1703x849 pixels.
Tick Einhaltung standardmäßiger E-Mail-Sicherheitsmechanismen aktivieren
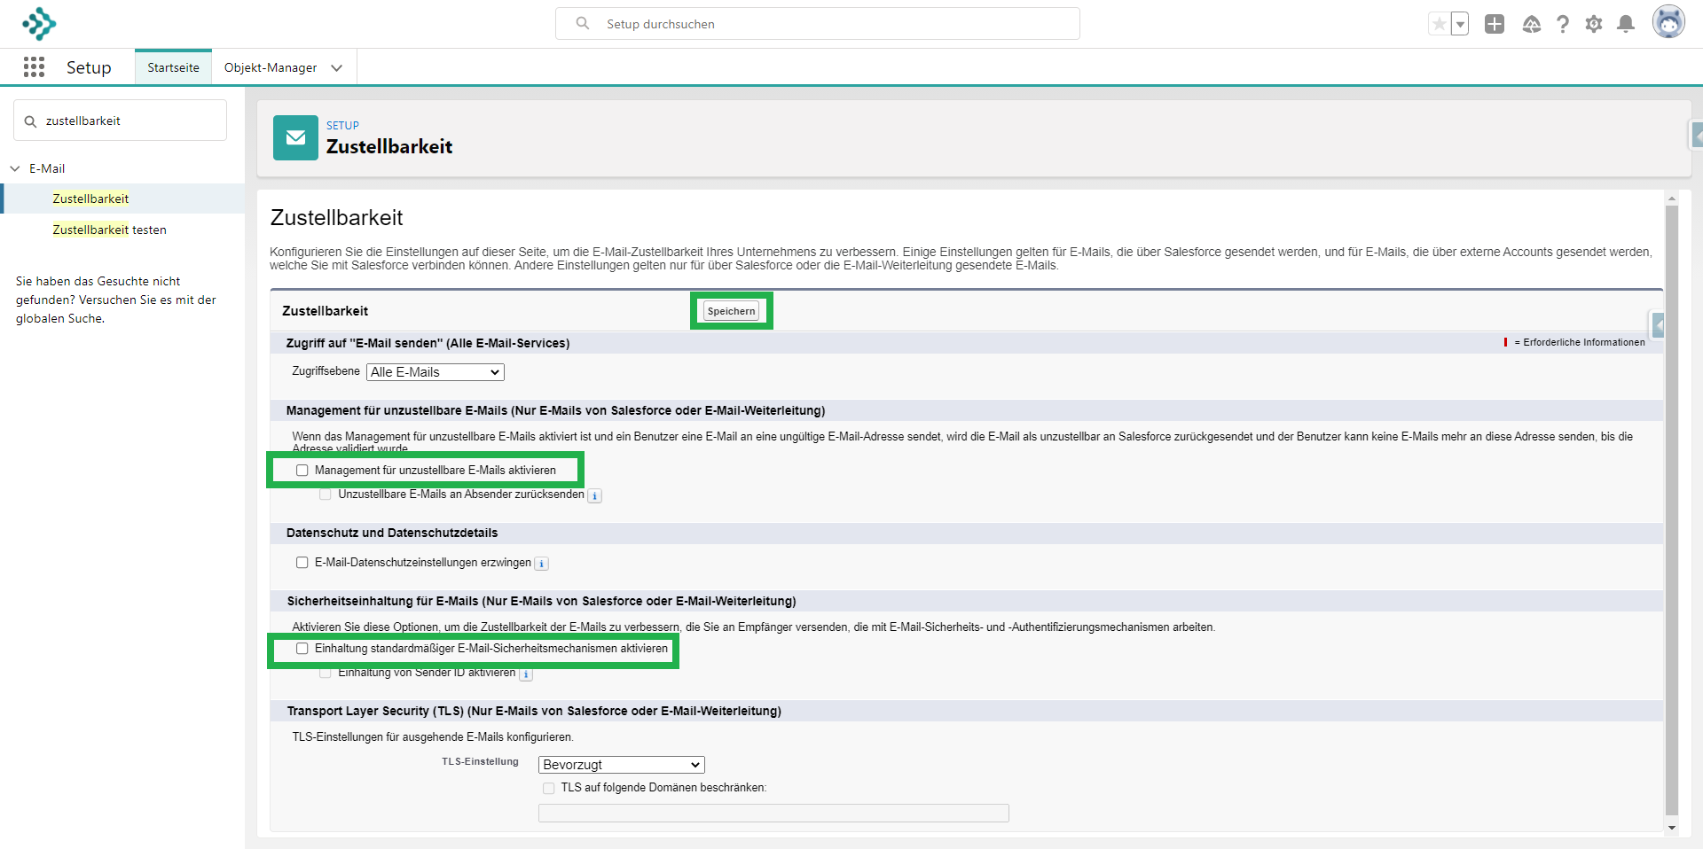pyautogui.click(x=302, y=649)
